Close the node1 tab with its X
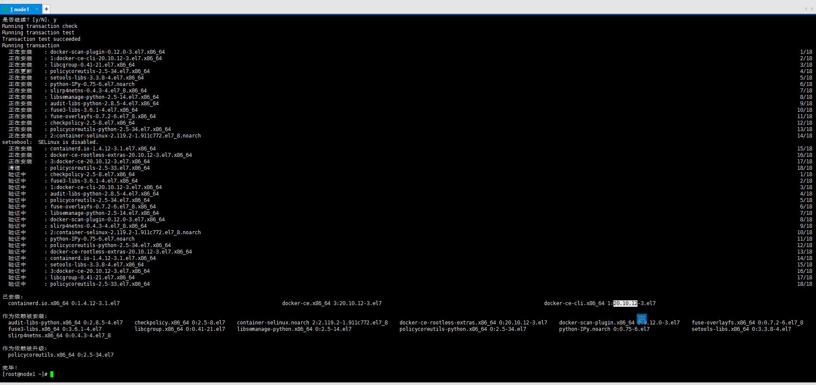The width and height of the screenshot is (816, 385). point(37,9)
